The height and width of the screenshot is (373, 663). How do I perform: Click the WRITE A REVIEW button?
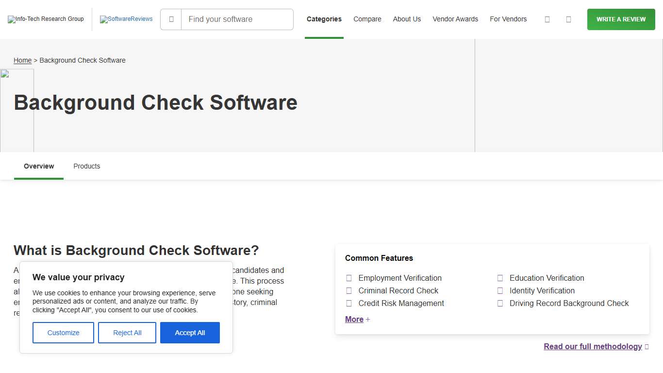[621, 19]
